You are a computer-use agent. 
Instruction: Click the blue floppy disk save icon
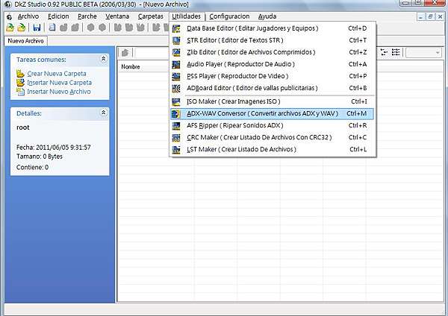coord(37,28)
